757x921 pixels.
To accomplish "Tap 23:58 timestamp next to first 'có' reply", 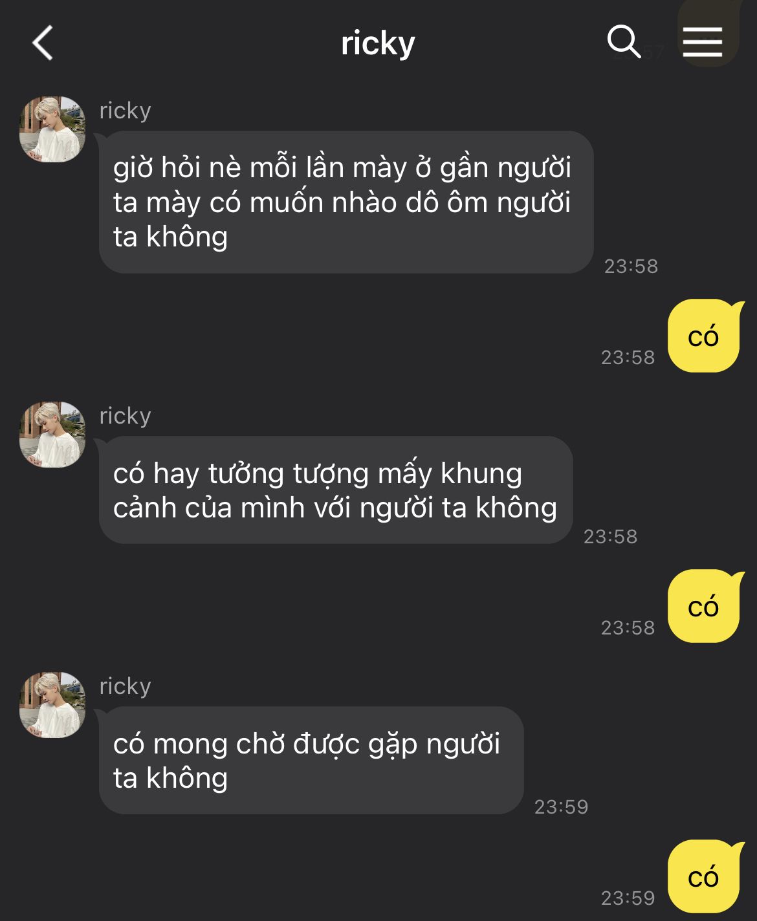I will [628, 358].
